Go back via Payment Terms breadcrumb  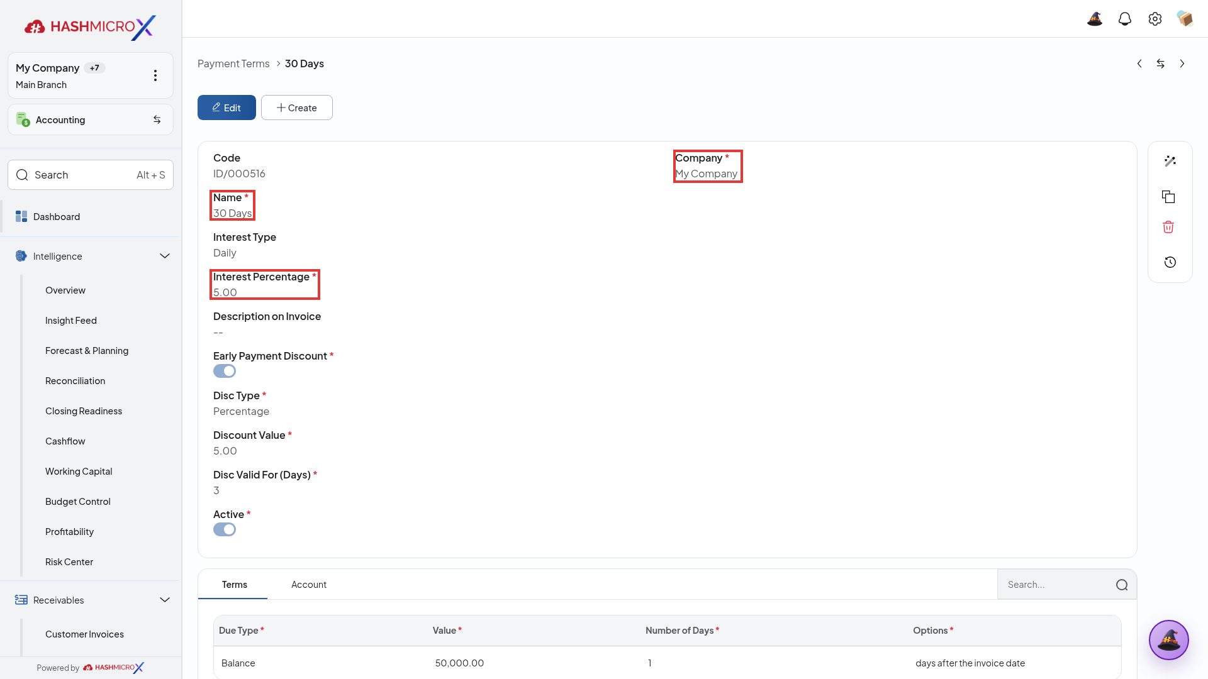pos(233,63)
